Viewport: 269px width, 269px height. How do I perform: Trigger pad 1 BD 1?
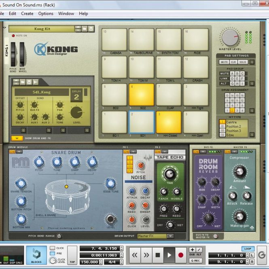[x=114, y=122]
